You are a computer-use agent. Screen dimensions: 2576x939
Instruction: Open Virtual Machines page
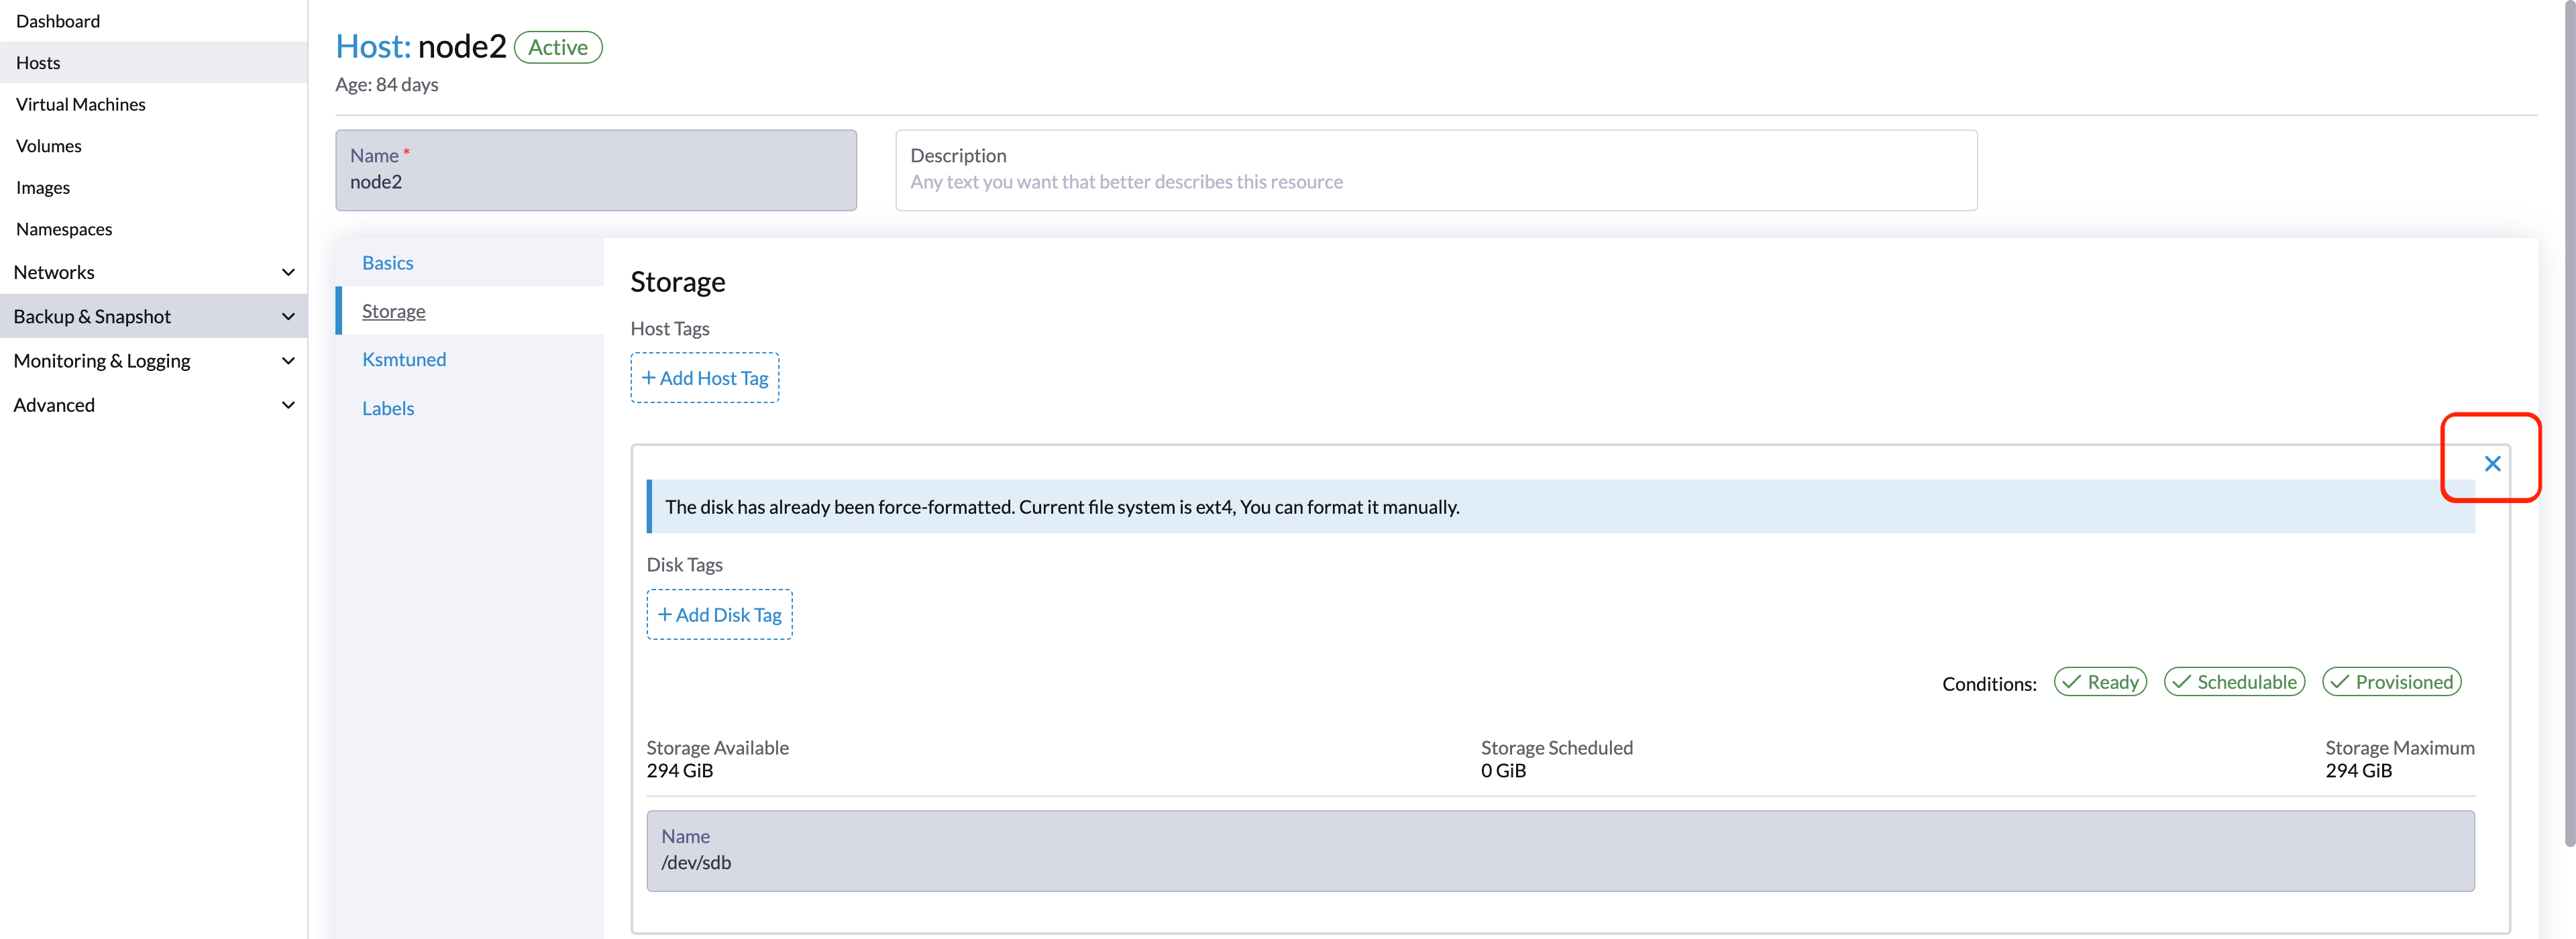tap(81, 104)
